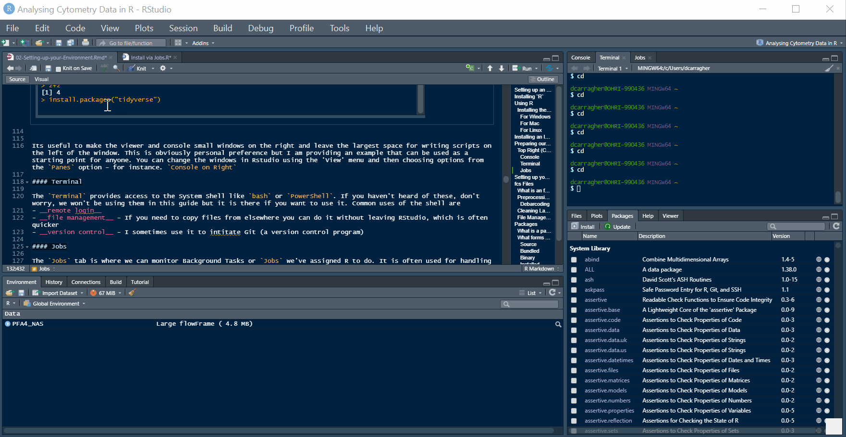Click the Install packages button
Viewport: 846px width, 437px height.
(x=583, y=226)
